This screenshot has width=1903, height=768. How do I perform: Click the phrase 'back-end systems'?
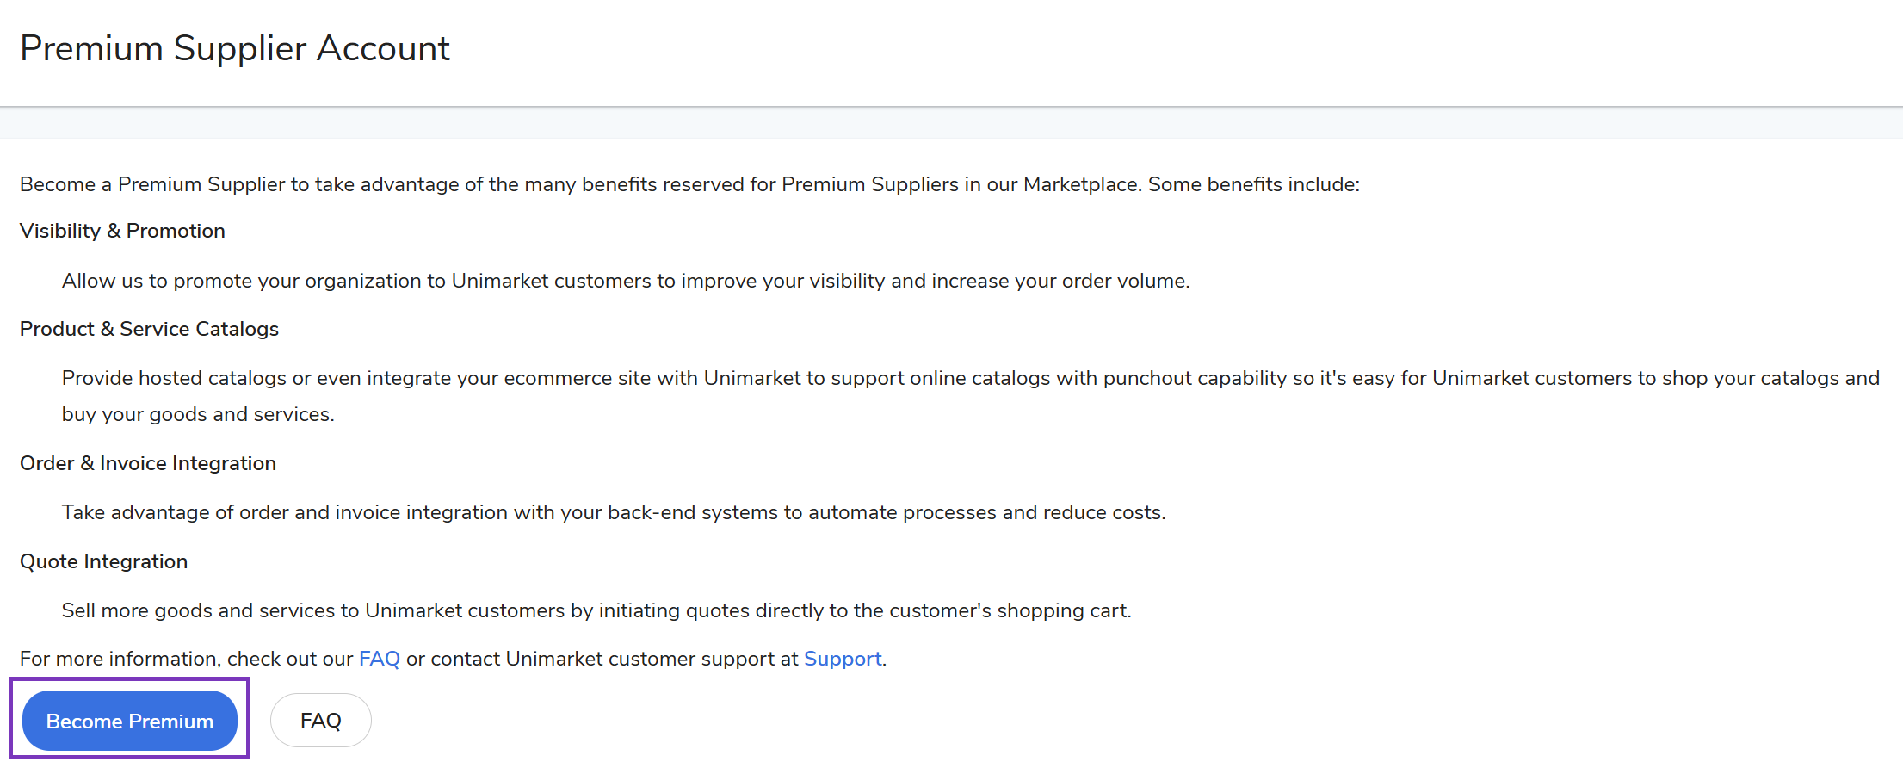coord(662,512)
